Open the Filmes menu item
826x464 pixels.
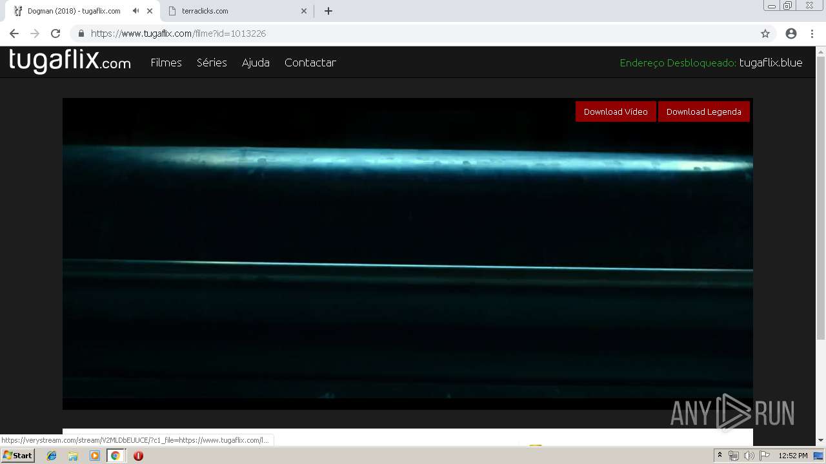point(166,63)
